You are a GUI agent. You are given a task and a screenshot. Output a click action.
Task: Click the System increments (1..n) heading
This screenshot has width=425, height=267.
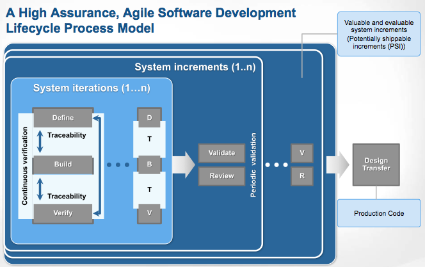pos(195,67)
